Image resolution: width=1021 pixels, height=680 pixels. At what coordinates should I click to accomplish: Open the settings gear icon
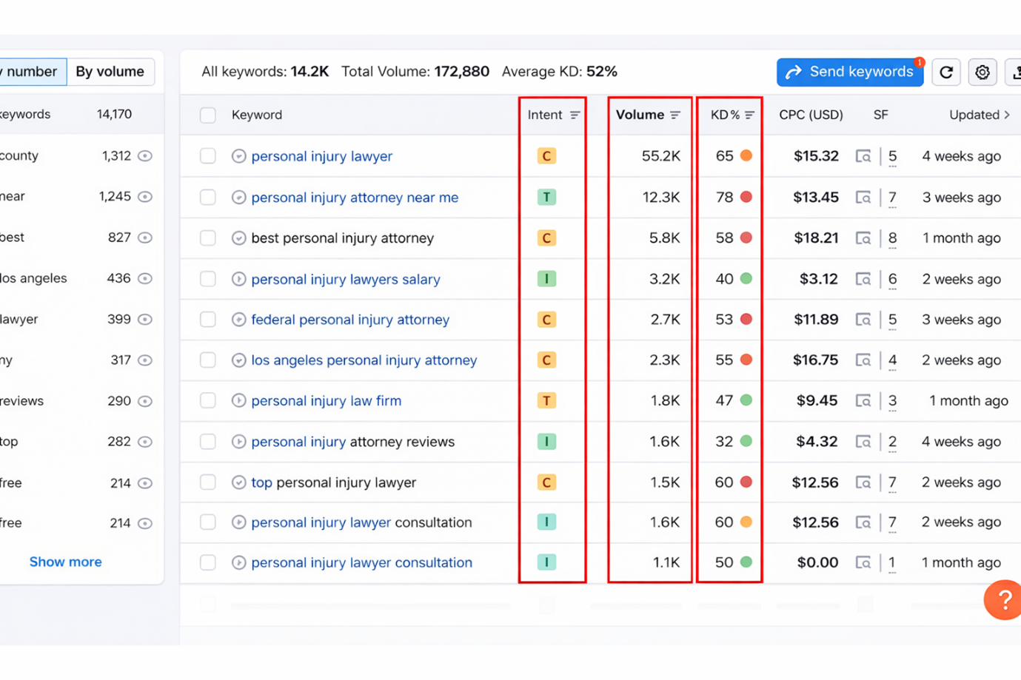tap(982, 73)
